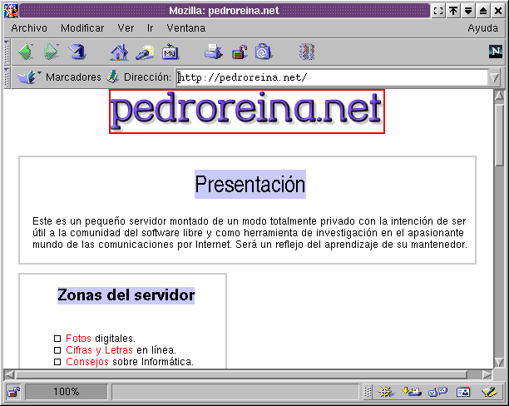This screenshot has width=509, height=406.
Task: Click the Netscape N logo
Action: coord(495,52)
